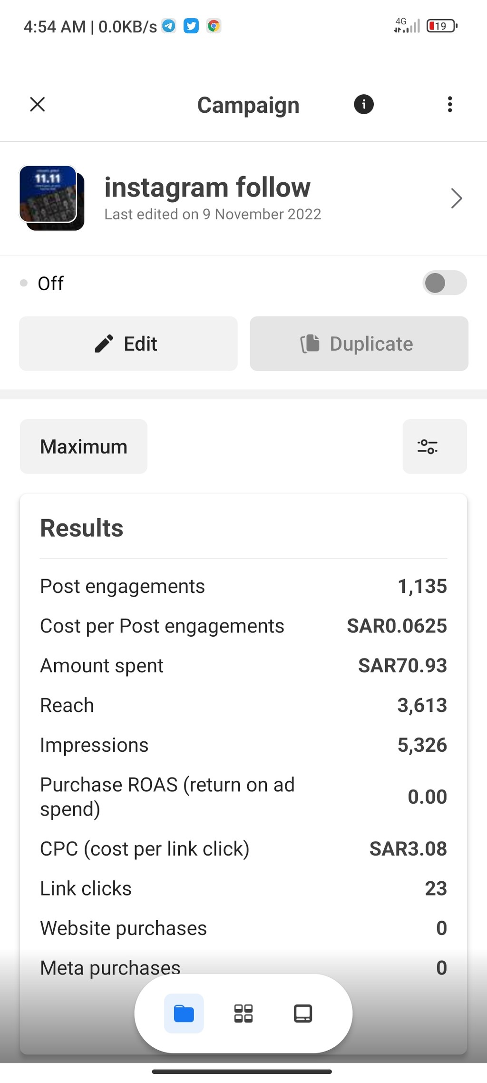Tap the Twitter notification icon
This screenshot has width=487, height=1083.
(x=191, y=26)
